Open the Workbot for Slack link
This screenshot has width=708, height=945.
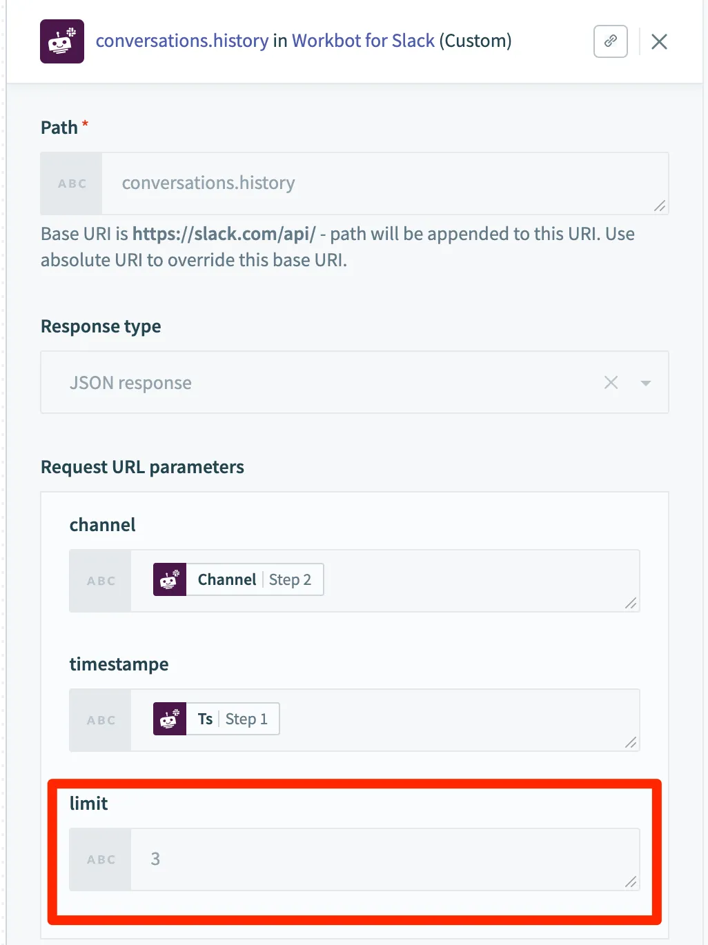point(363,41)
